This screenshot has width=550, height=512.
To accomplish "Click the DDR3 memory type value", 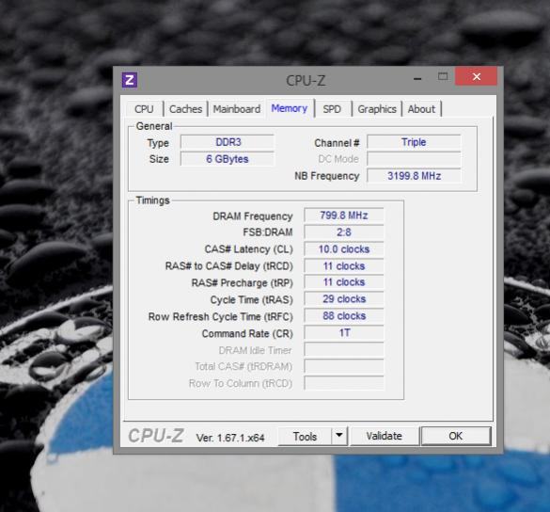I will 228,142.
